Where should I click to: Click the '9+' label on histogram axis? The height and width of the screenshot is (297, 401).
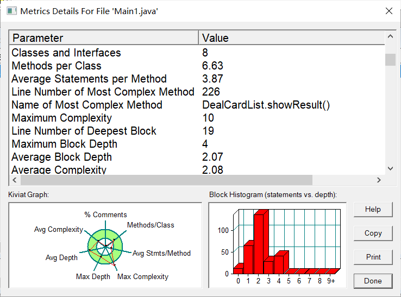coord(331,281)
